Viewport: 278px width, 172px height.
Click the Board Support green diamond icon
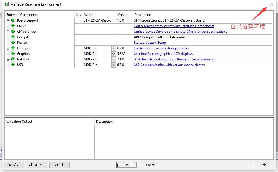[13, 20]
